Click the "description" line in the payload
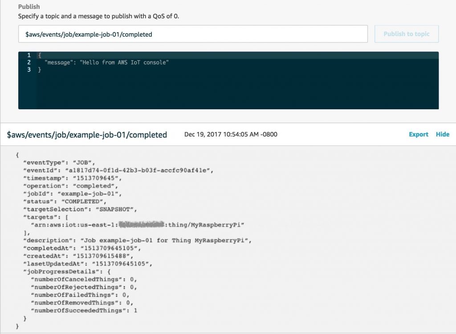Image resolution: width=456 pixels, height=334 pixels. click(137, 240)
